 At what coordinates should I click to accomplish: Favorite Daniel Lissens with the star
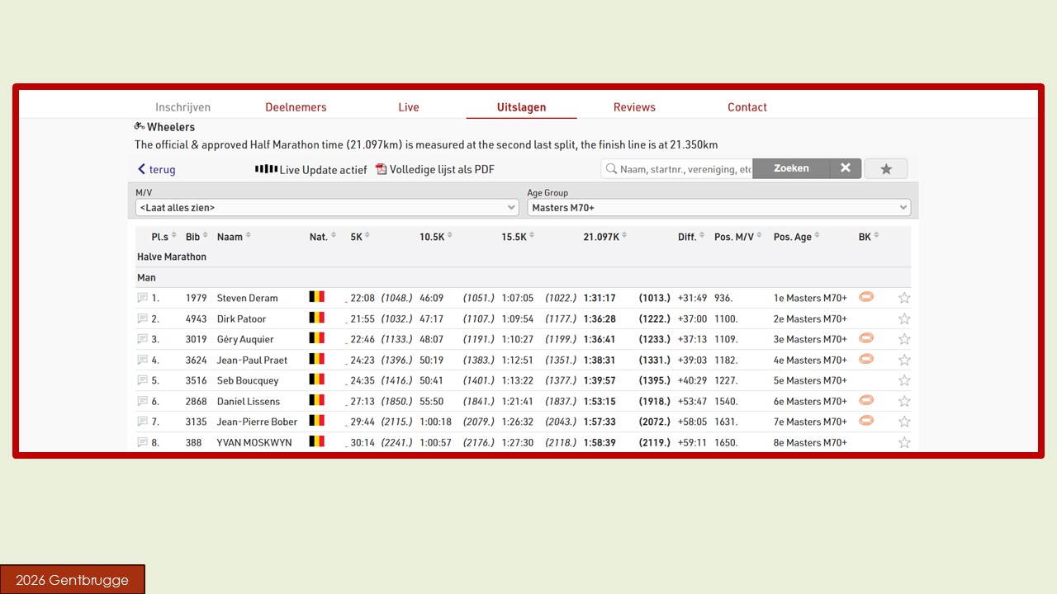click(x=904, y=401)
